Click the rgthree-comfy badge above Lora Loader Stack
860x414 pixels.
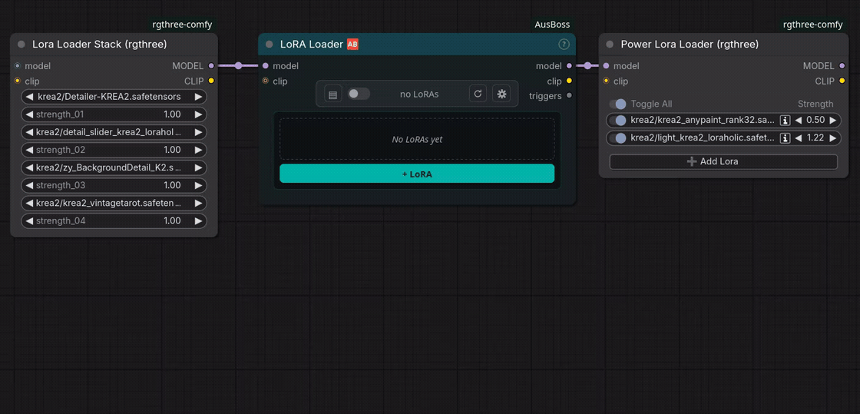(182, 25)
